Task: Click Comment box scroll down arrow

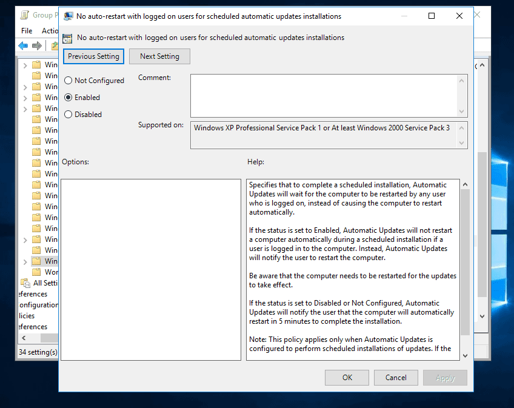Action: click(461, 112)
